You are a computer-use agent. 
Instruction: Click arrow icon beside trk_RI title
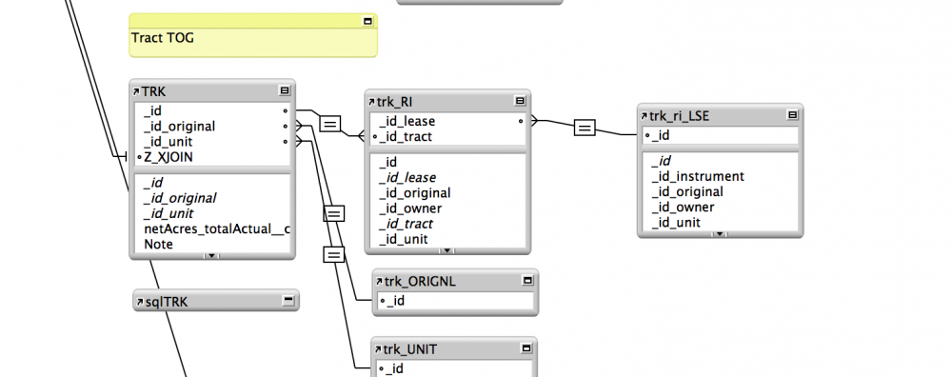371,101
